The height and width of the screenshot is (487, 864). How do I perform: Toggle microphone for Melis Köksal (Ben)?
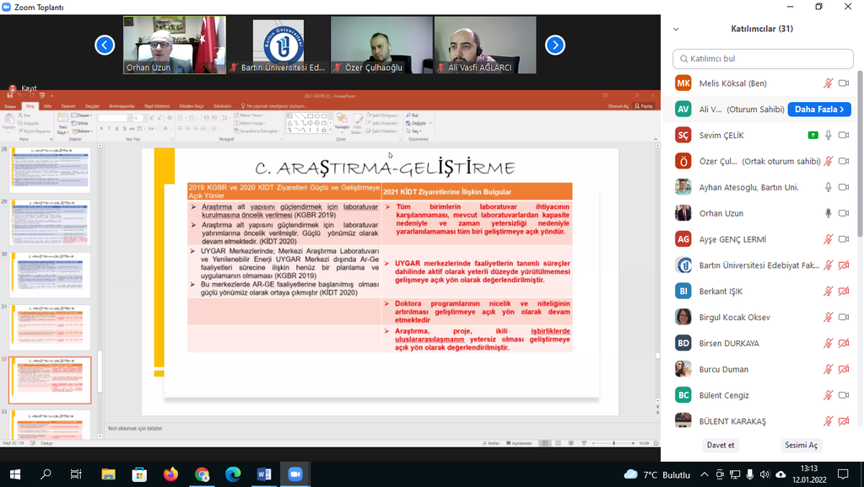829,83
